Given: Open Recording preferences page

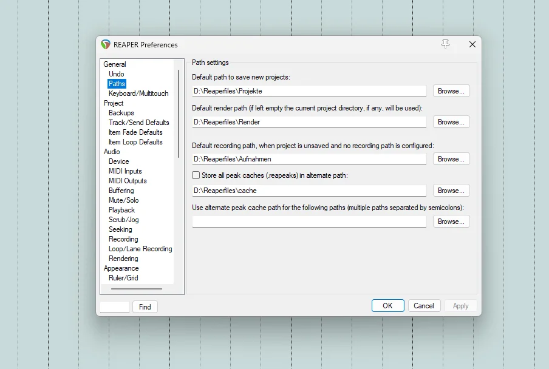Looking at the screenshot, I should tap(123, 239).
